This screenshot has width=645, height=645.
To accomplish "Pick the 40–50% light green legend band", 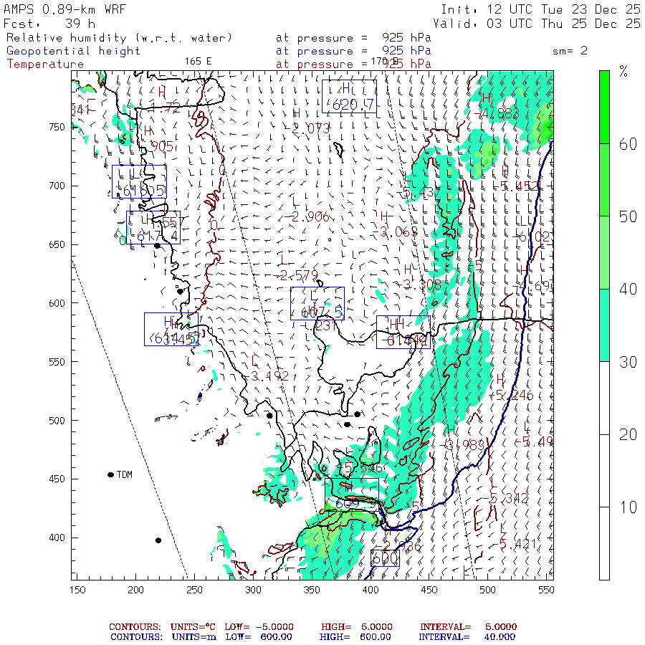I will [x=604, y=252].
